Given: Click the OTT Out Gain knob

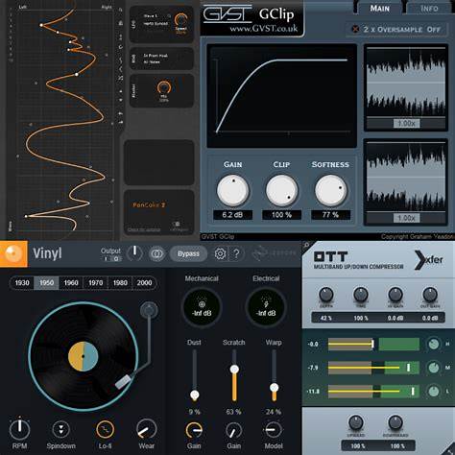Looking at the screenshot, I should [x=430, y=295].
